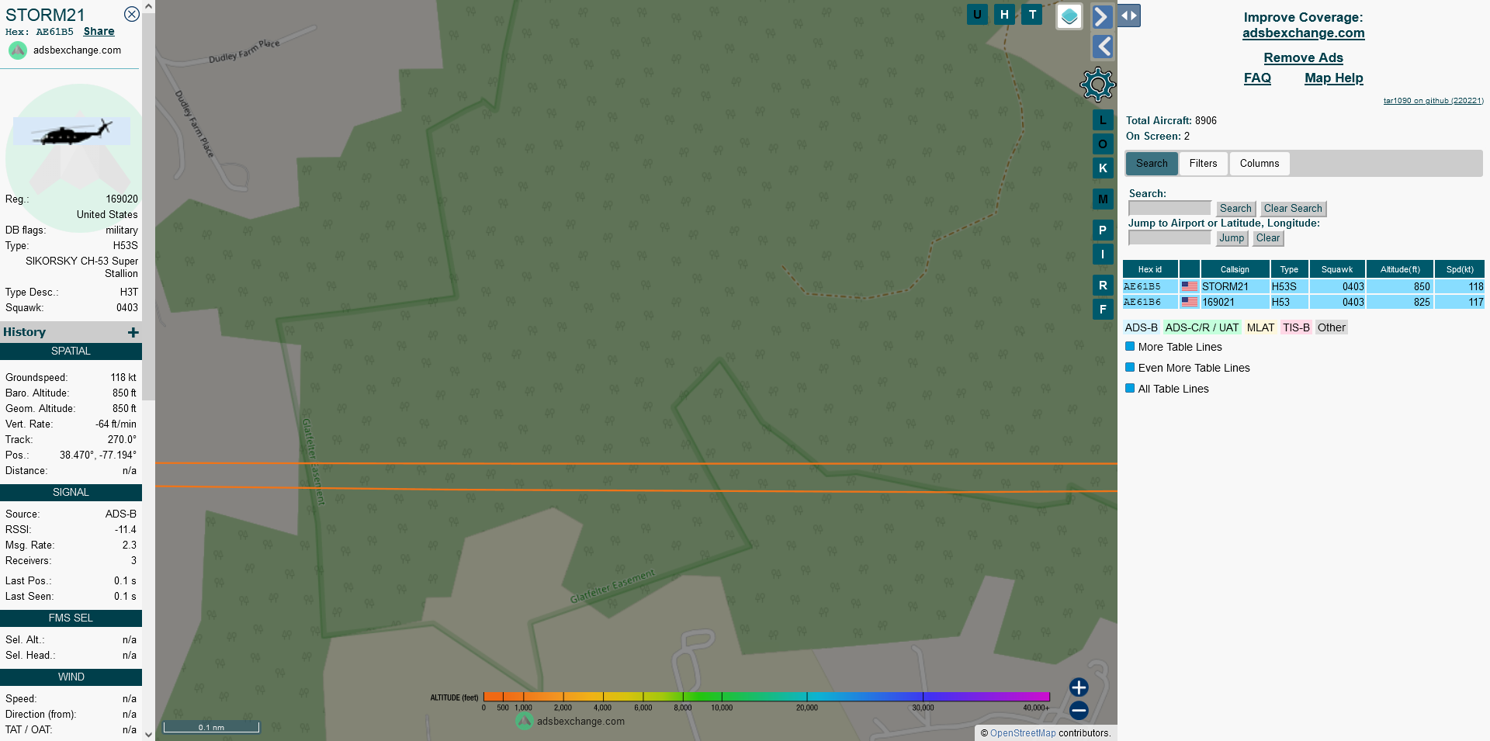
Task: Open the map layer selector icon
Action: (1069, 16)
